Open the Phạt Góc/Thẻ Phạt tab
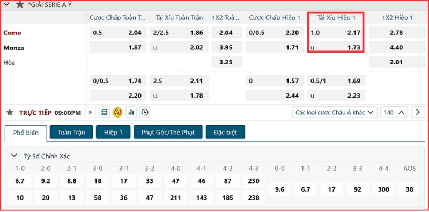 tap(168, 132)
